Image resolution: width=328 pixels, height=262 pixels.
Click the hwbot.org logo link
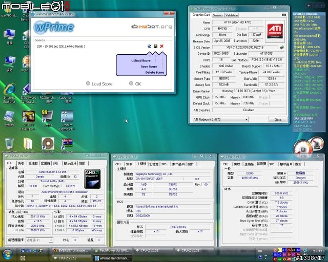tap(152, 27)
